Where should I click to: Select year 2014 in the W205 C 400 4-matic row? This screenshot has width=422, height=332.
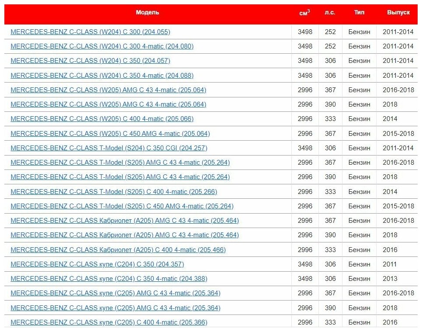tap(390, 119)
